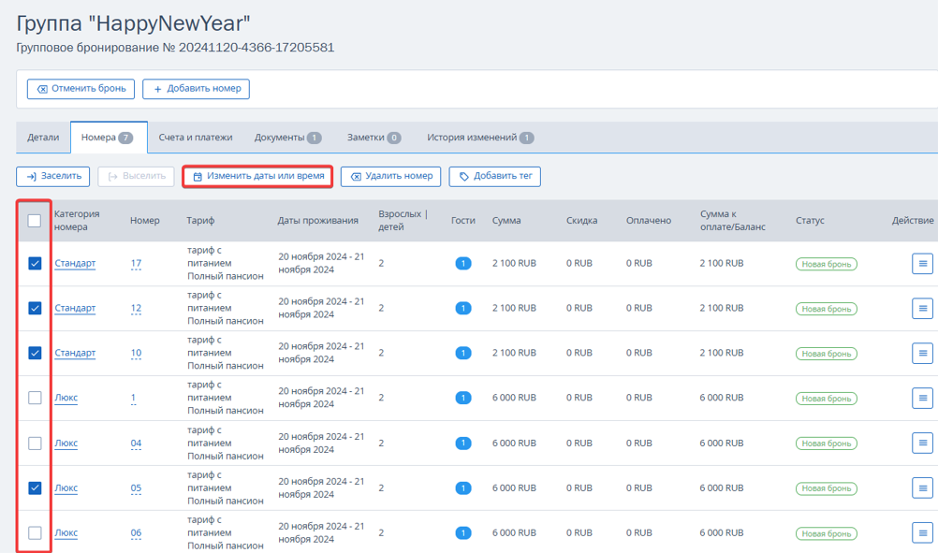Open the Документы tab
This screenshot has width=938, height=553.
[x=287, y=138]
